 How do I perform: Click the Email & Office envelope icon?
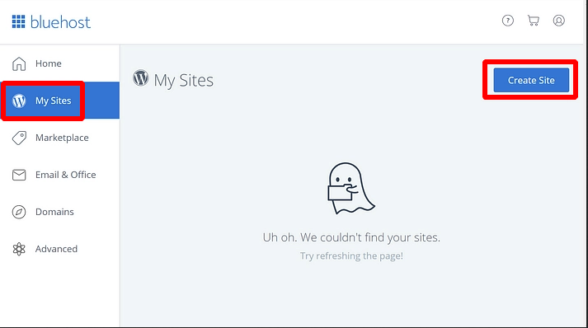19,175
